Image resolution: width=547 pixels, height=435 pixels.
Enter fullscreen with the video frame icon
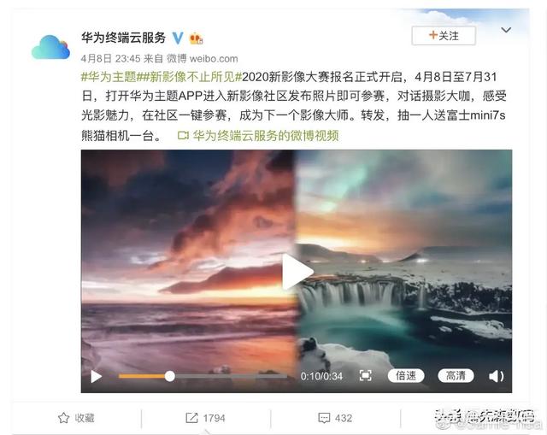pyautogui.click(x=365, y=376)
